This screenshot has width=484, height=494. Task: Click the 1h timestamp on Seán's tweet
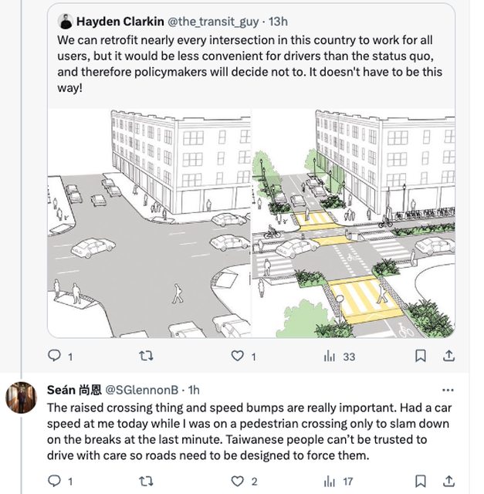tap(194, 389)
